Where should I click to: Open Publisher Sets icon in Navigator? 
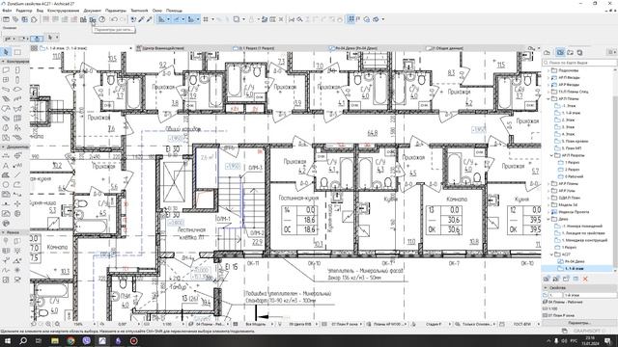pos(579,52)
